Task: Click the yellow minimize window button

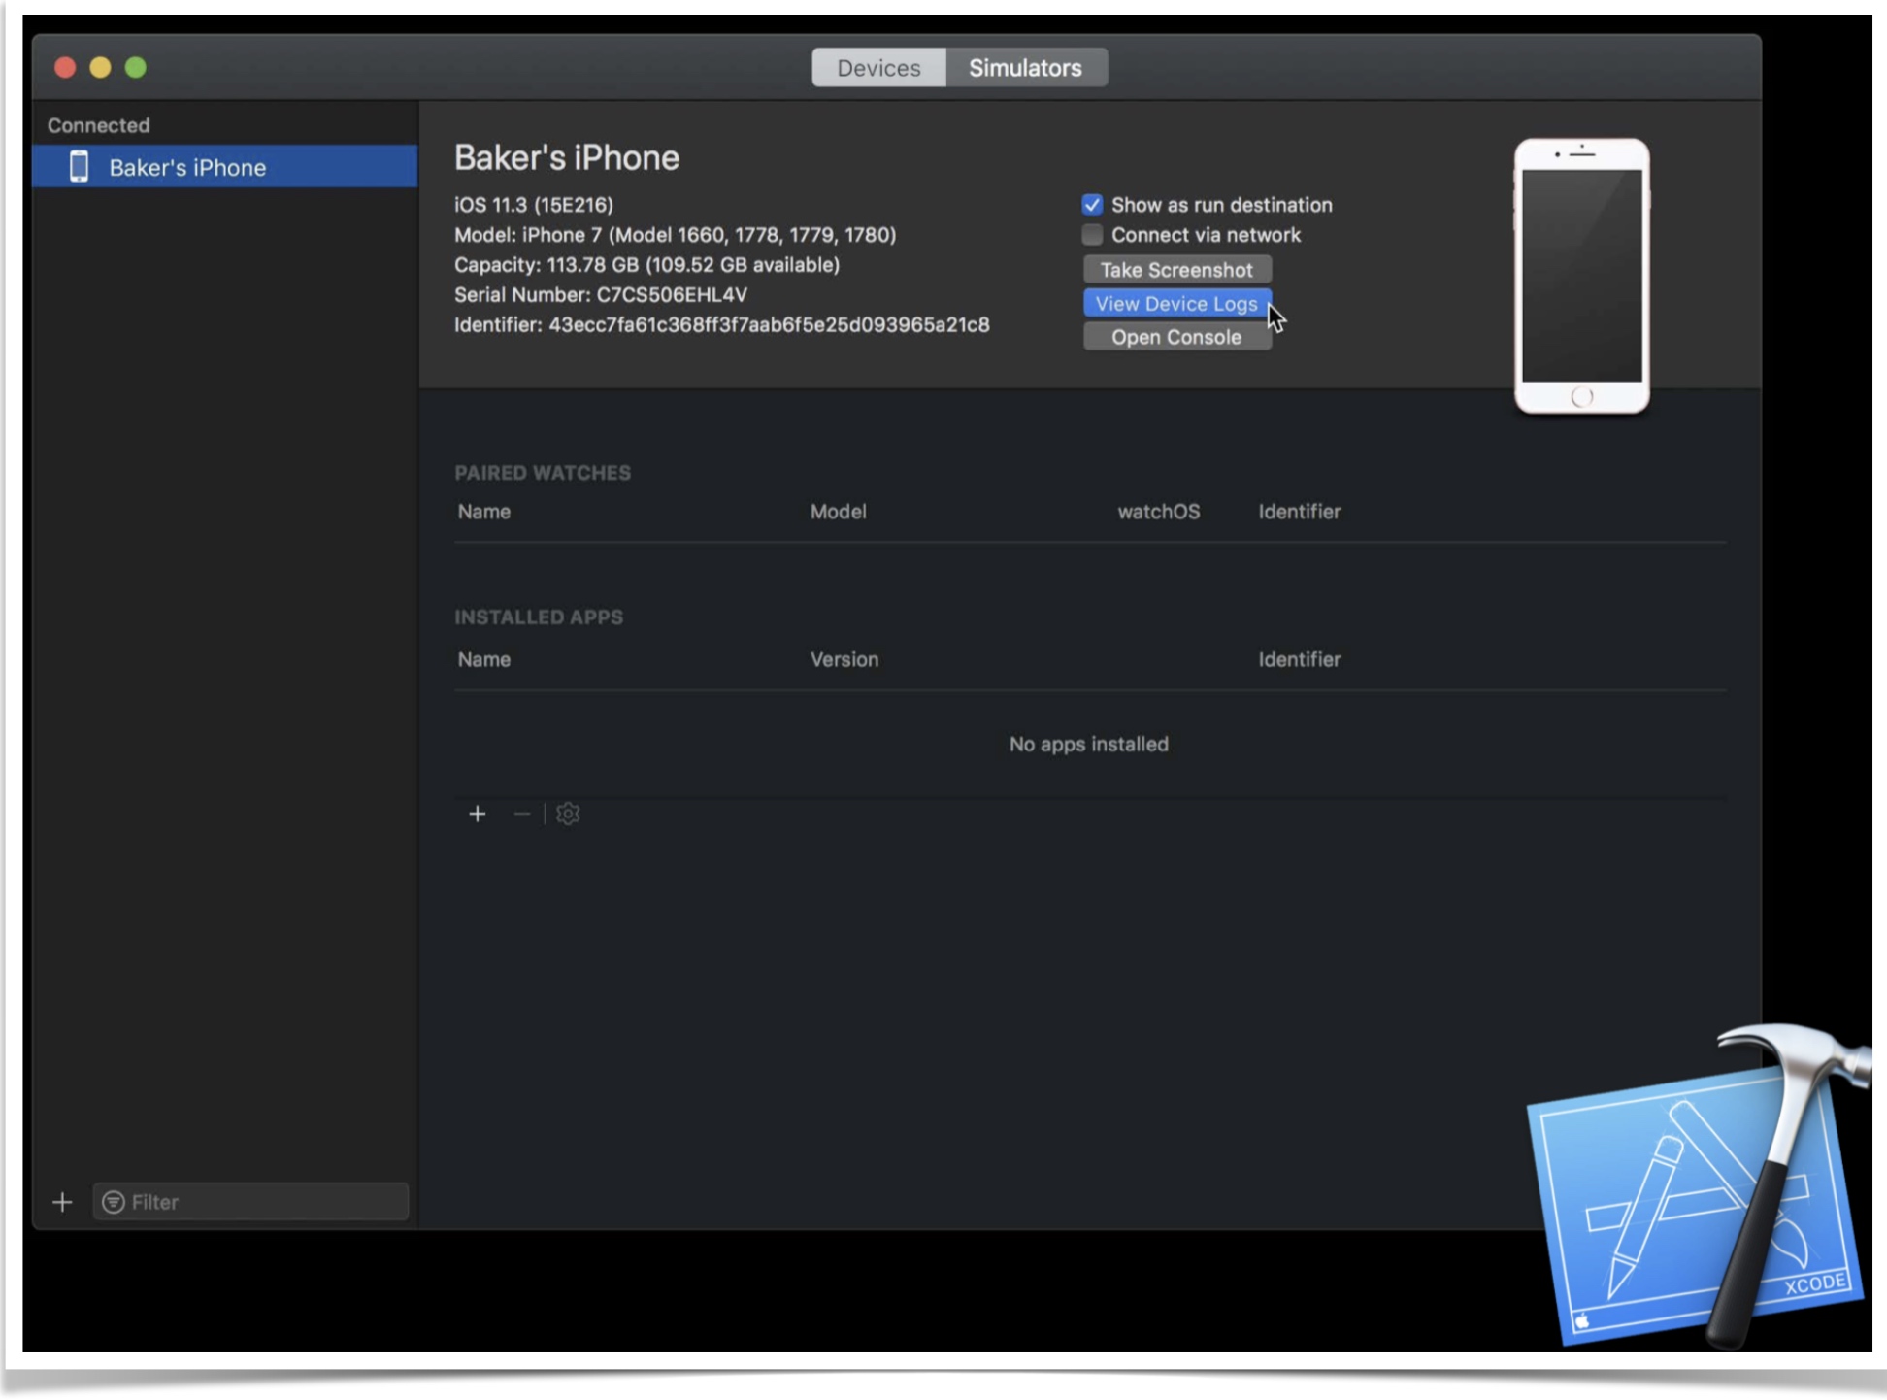Action: [100, 67]
